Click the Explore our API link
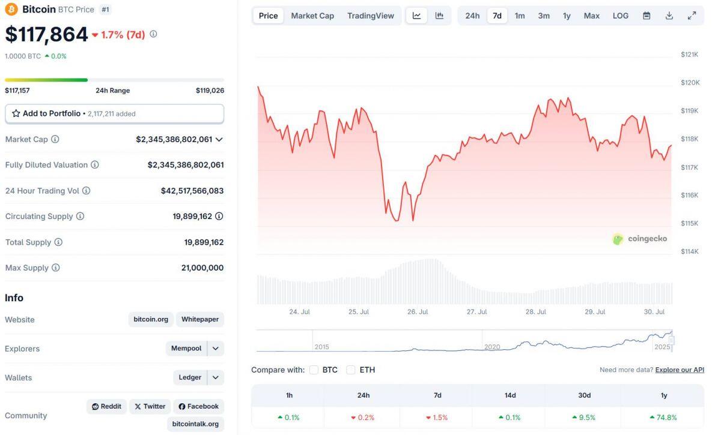The width and height of the screenshot is (721, 435). click(679, 370)
